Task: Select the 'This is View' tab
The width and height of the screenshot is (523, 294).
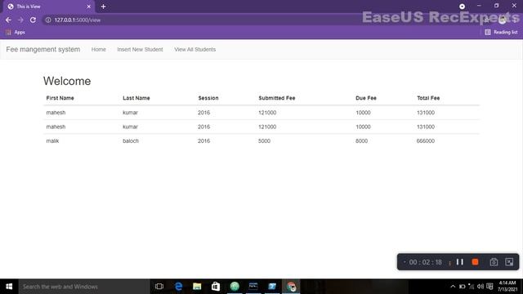Action: click(49, 7)
